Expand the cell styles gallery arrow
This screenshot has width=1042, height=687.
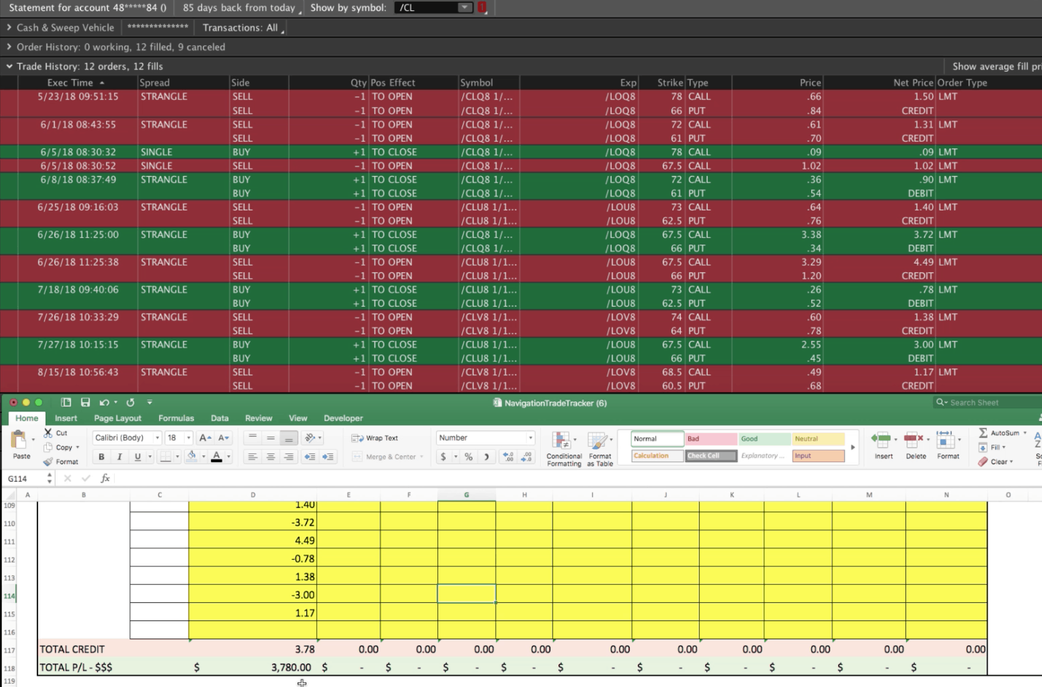[x=853, y=447]
